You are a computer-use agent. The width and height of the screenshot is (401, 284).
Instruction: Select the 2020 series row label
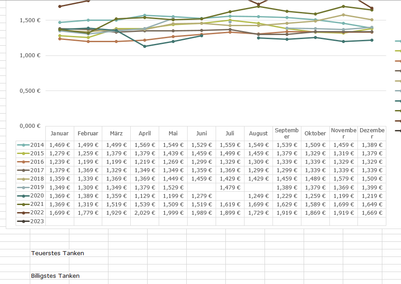click(37, 195)
